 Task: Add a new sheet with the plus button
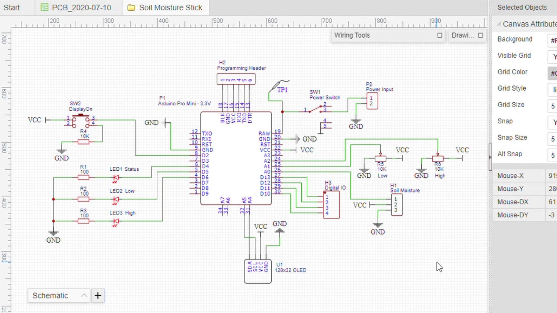98,296
